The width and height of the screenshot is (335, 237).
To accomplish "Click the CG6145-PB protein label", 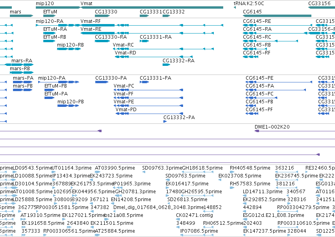I will (x=259, y=102).
